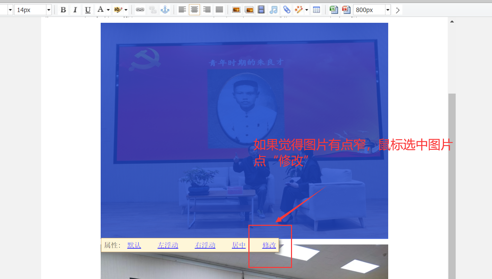Open the font color dropdown arrow

[x=108, y=10]
